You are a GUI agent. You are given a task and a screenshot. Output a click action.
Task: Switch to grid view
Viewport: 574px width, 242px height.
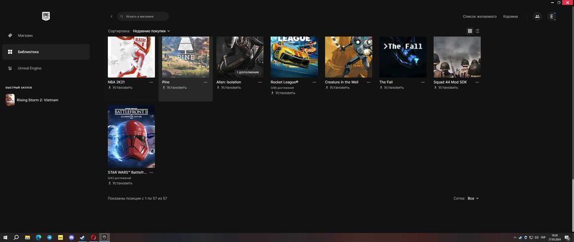[470, 31]
